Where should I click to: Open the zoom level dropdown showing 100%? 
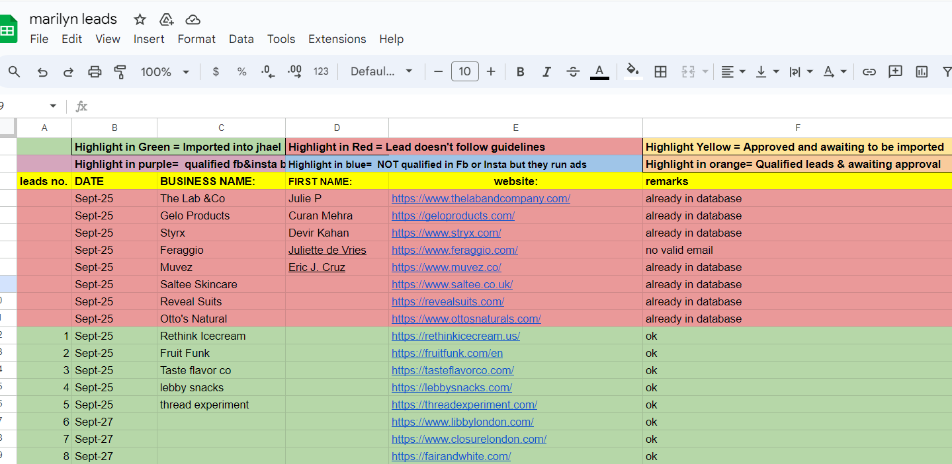(x=165, y=71)
